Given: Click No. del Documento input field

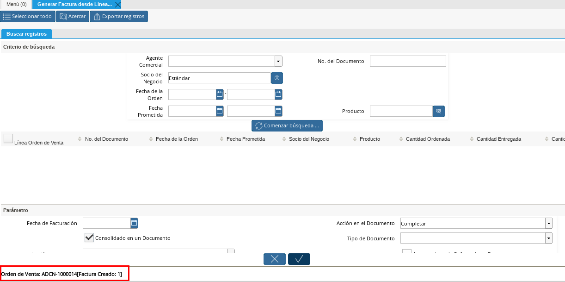Looking at the screenshot, I should [x=408, y=61].
